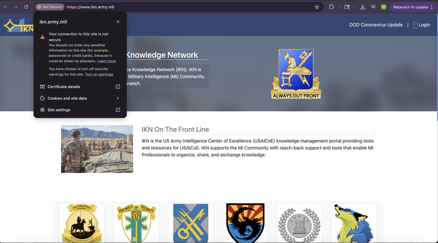438x243 pixels.
Task: Open the black phoenix shield emblem
Action: click(x=245, y=223)
